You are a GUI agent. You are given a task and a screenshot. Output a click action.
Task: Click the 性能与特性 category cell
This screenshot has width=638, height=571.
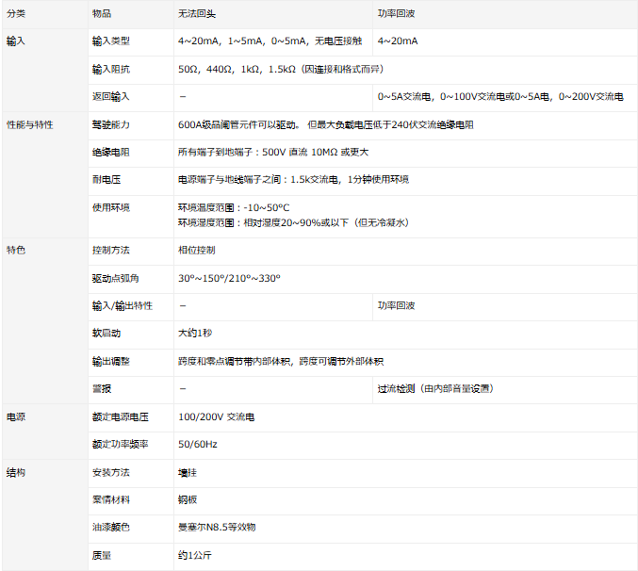(x=30, y=125)
